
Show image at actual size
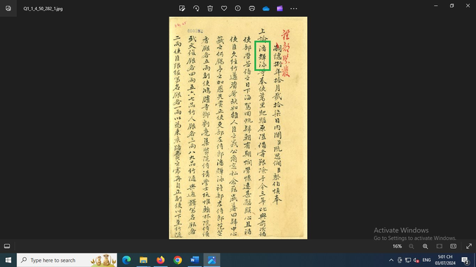(453, 246)
